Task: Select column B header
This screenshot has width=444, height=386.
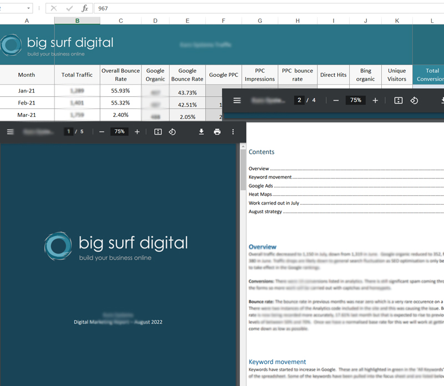Action: 77,21
